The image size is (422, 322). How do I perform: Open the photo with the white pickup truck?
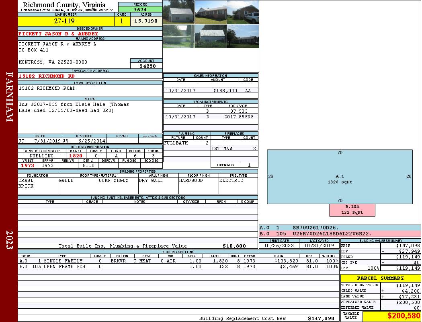tap(243, 12)
